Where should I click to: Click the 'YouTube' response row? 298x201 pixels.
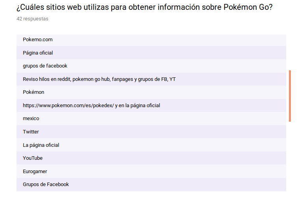click(151, 158)
